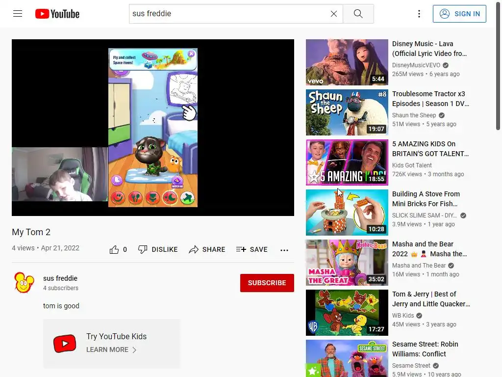This screenshot has width=502, height=377.
Task: Click the chevron next to LEARN MORE
Action: 134,350
